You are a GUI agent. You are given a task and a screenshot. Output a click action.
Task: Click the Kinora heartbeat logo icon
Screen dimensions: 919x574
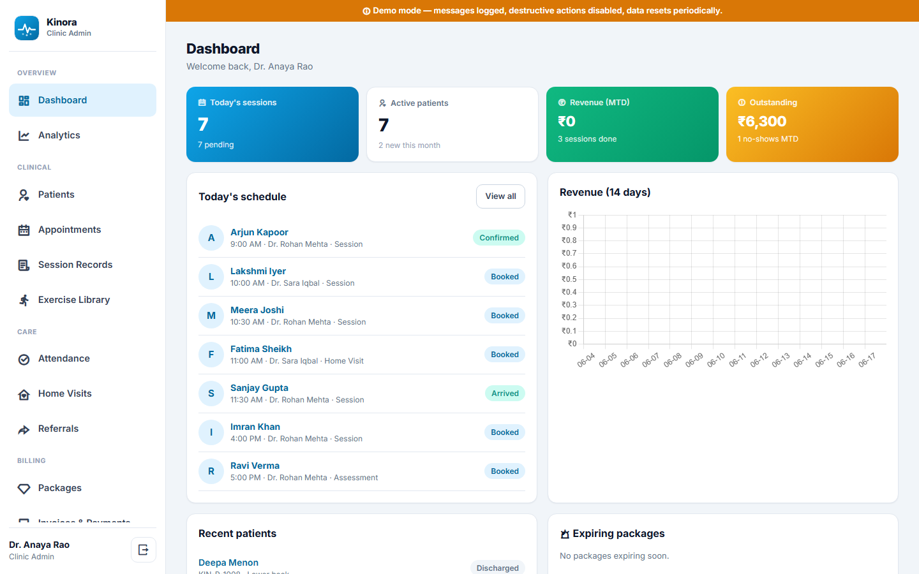point(27,28)
